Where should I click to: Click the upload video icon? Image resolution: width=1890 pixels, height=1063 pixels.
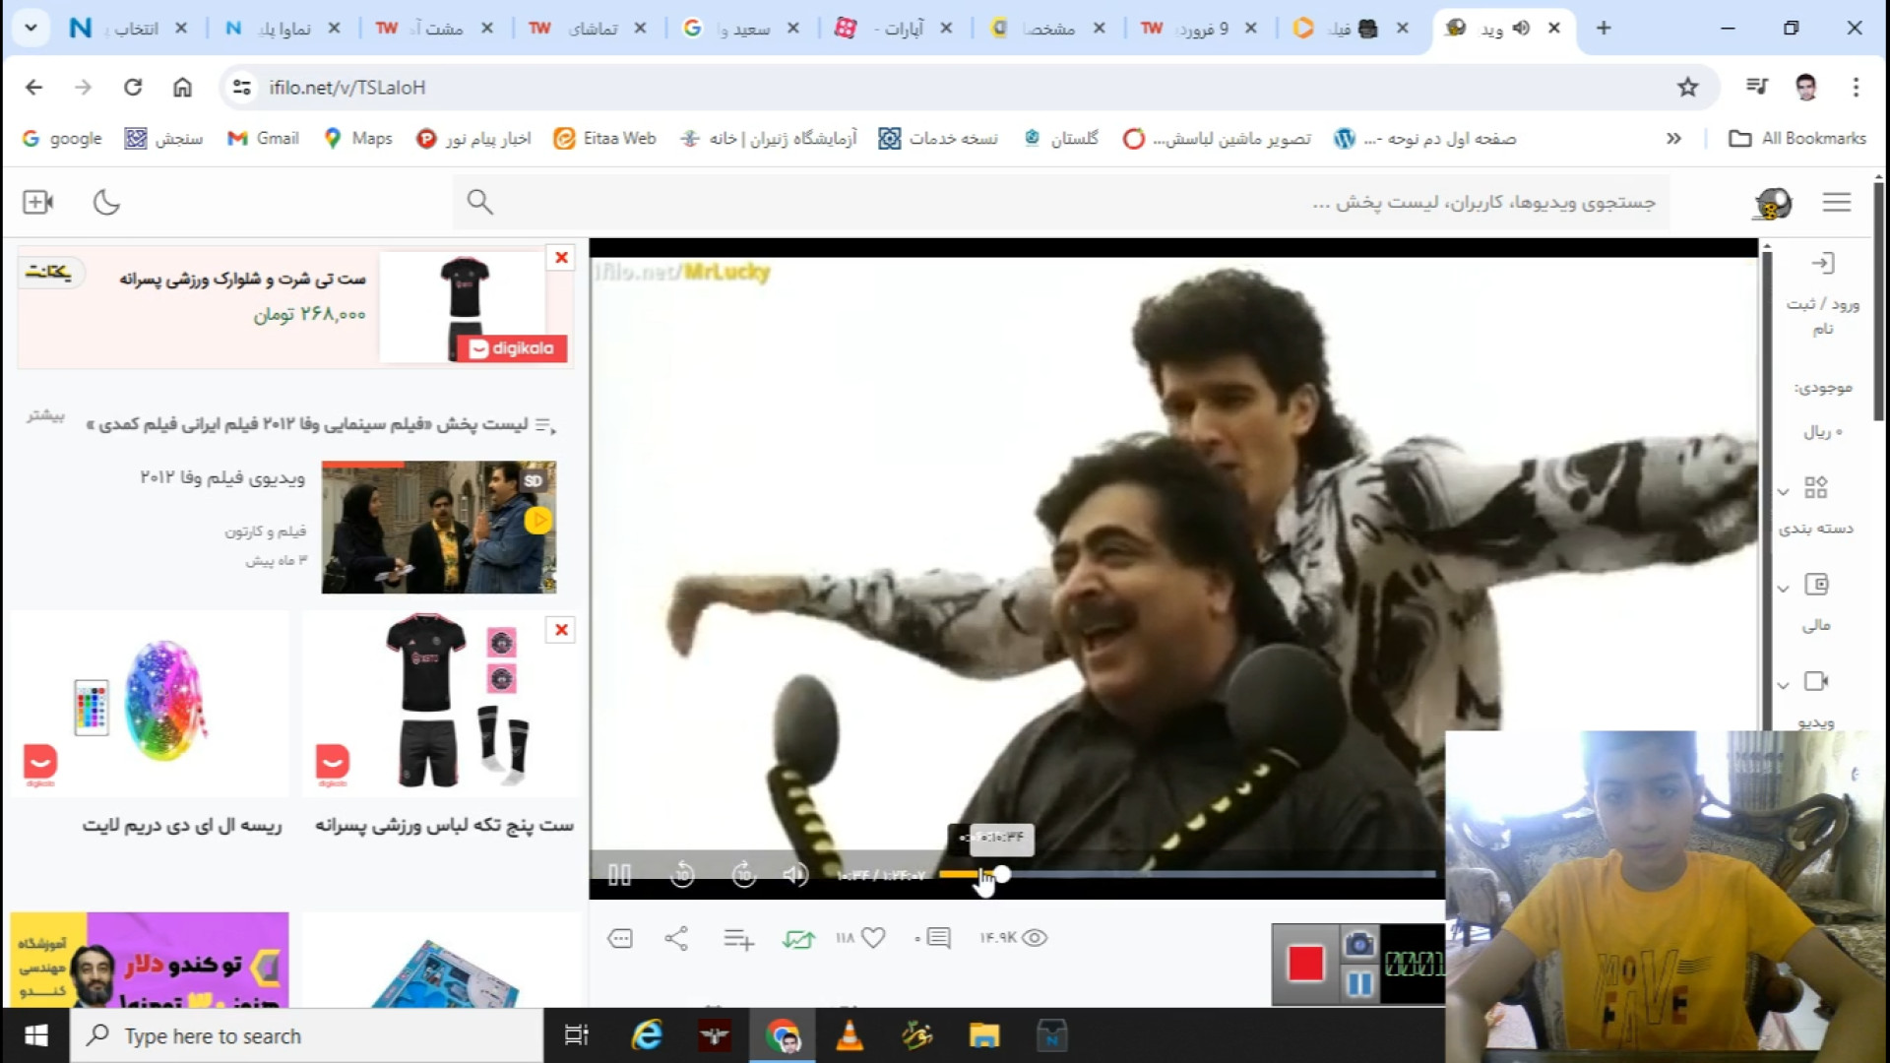(37, 202)
